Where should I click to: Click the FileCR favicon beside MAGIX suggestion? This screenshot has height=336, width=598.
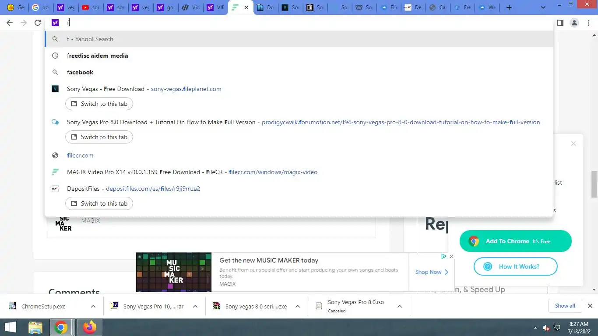(55, 172)
